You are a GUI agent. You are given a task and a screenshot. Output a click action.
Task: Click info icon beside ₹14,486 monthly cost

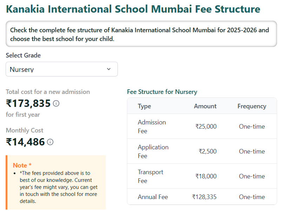[50, 142]
